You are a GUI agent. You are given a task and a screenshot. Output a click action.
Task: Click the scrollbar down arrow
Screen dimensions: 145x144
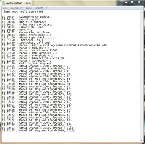[142, 140]
